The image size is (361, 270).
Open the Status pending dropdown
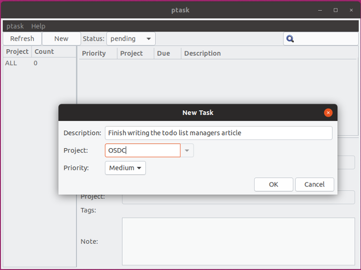point(130,38)
